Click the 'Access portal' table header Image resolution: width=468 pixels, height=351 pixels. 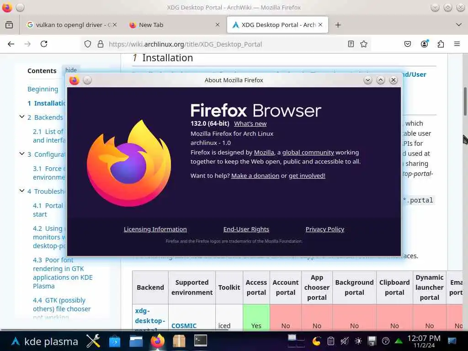coord(256,287)
